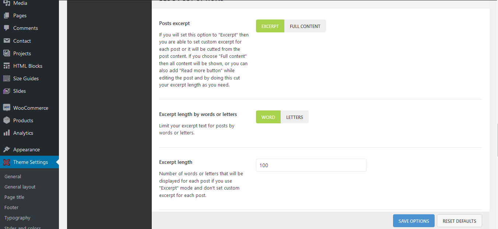Viewport: 498px width, 229px height.
Task: Open the Products box icon
Action: click(7, 120)
